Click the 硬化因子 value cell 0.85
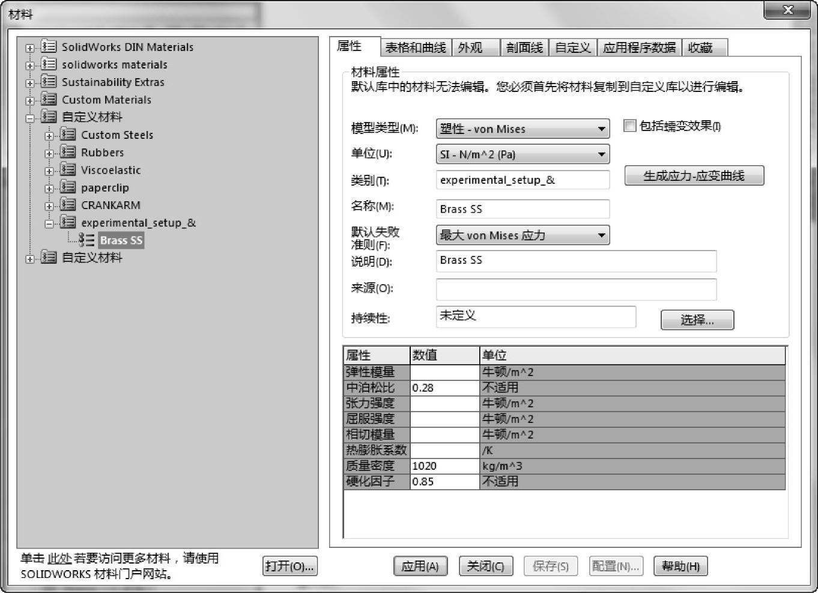Image resolution: width=818 pixels, height=593 pixels. [445, 481]
